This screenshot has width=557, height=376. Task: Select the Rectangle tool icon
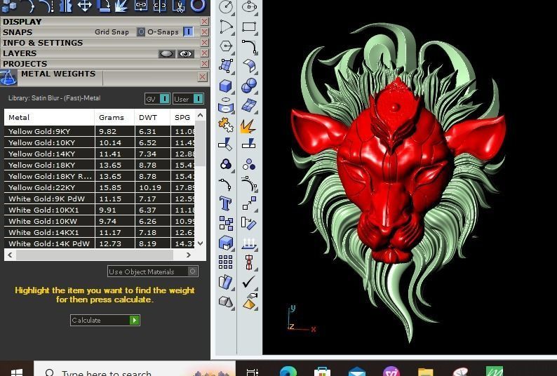tap(249, 27)
